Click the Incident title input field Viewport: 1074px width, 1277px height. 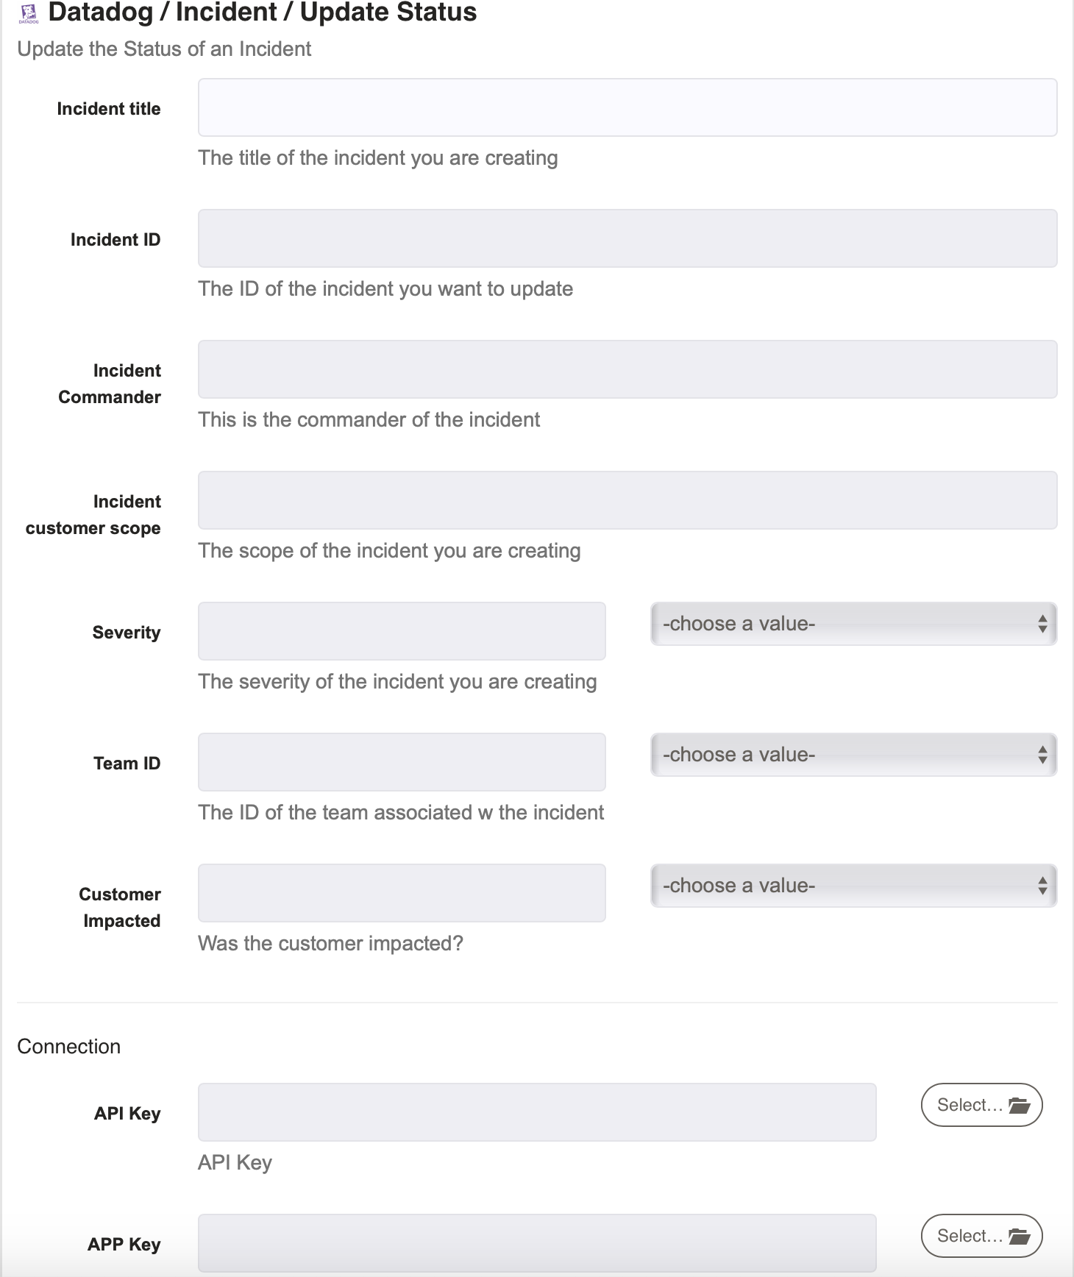point(627,107)
